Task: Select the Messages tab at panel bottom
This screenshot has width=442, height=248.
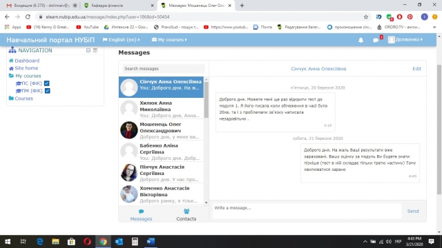Action: tap(141, 215)
